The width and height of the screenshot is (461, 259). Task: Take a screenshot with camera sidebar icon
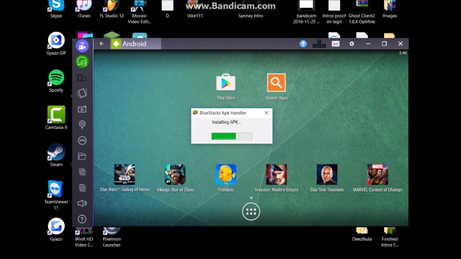(x=82, y=109)
